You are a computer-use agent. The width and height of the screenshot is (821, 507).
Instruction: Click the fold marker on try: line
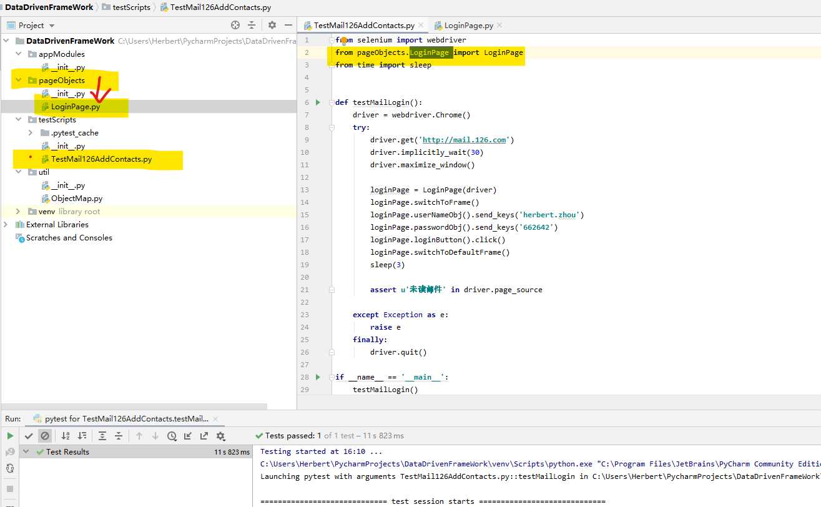click(332, 127)
